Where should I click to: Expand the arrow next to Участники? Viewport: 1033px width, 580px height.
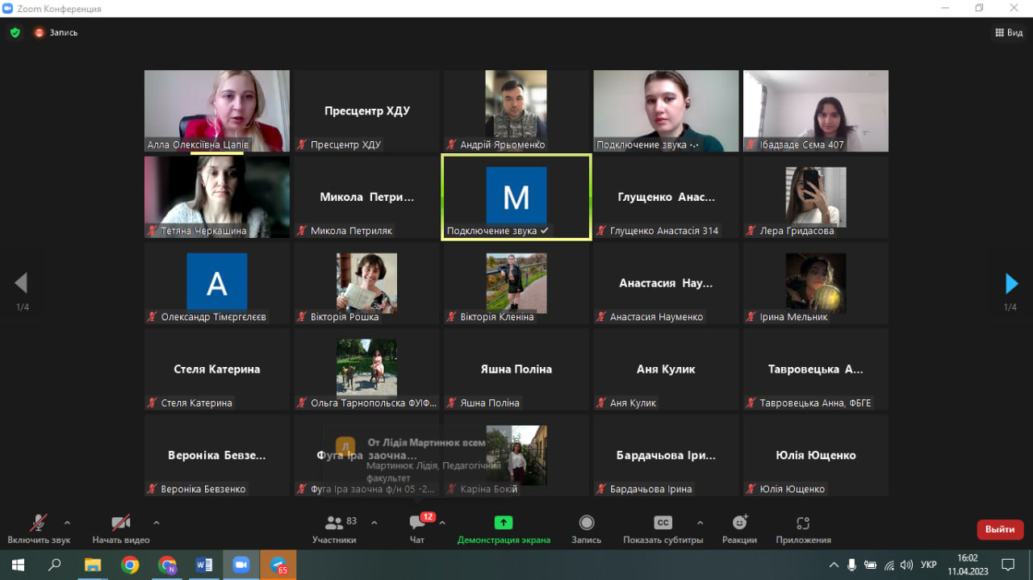click(374, 522)
